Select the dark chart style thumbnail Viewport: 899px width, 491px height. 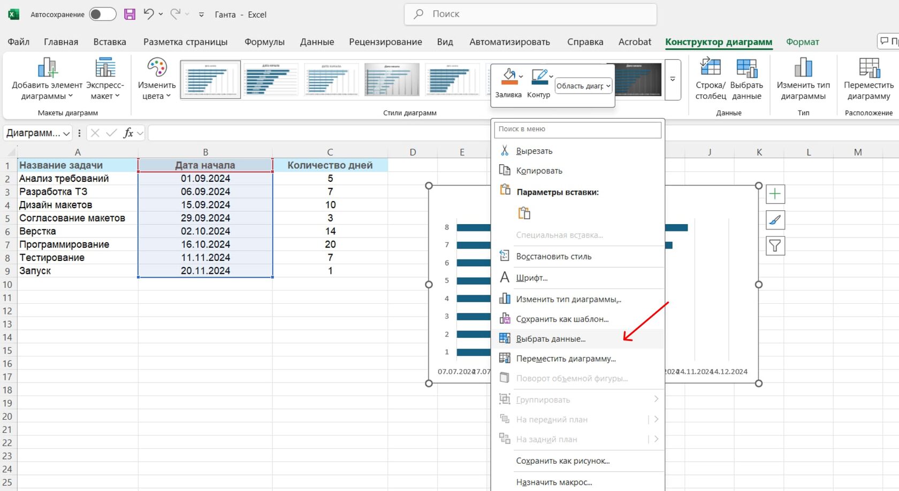638,79
